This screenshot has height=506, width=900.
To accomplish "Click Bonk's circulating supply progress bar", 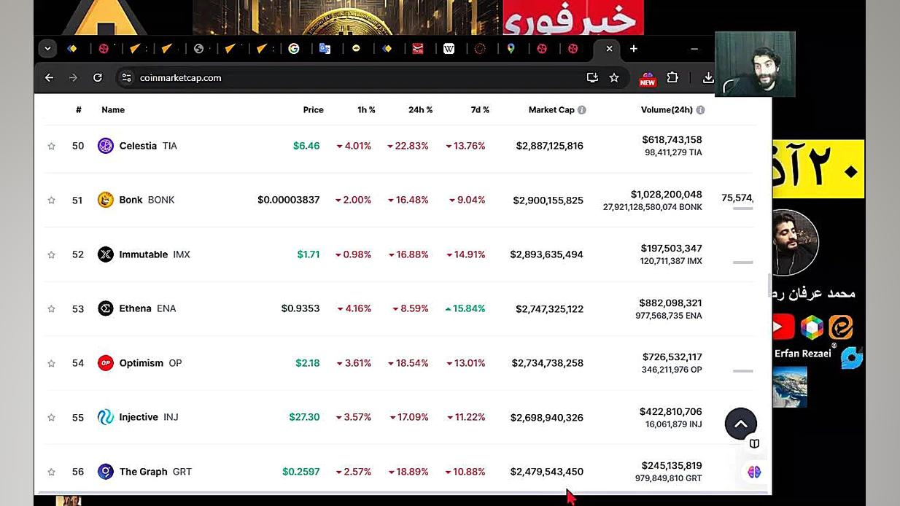I will point(742,209).
